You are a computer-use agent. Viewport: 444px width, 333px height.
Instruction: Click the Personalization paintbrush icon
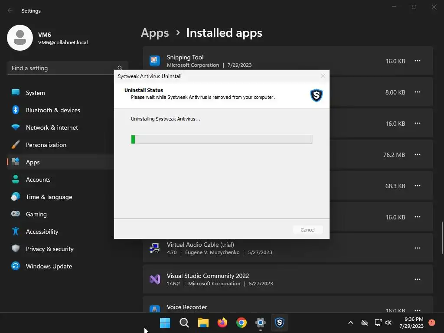point(16,145)
